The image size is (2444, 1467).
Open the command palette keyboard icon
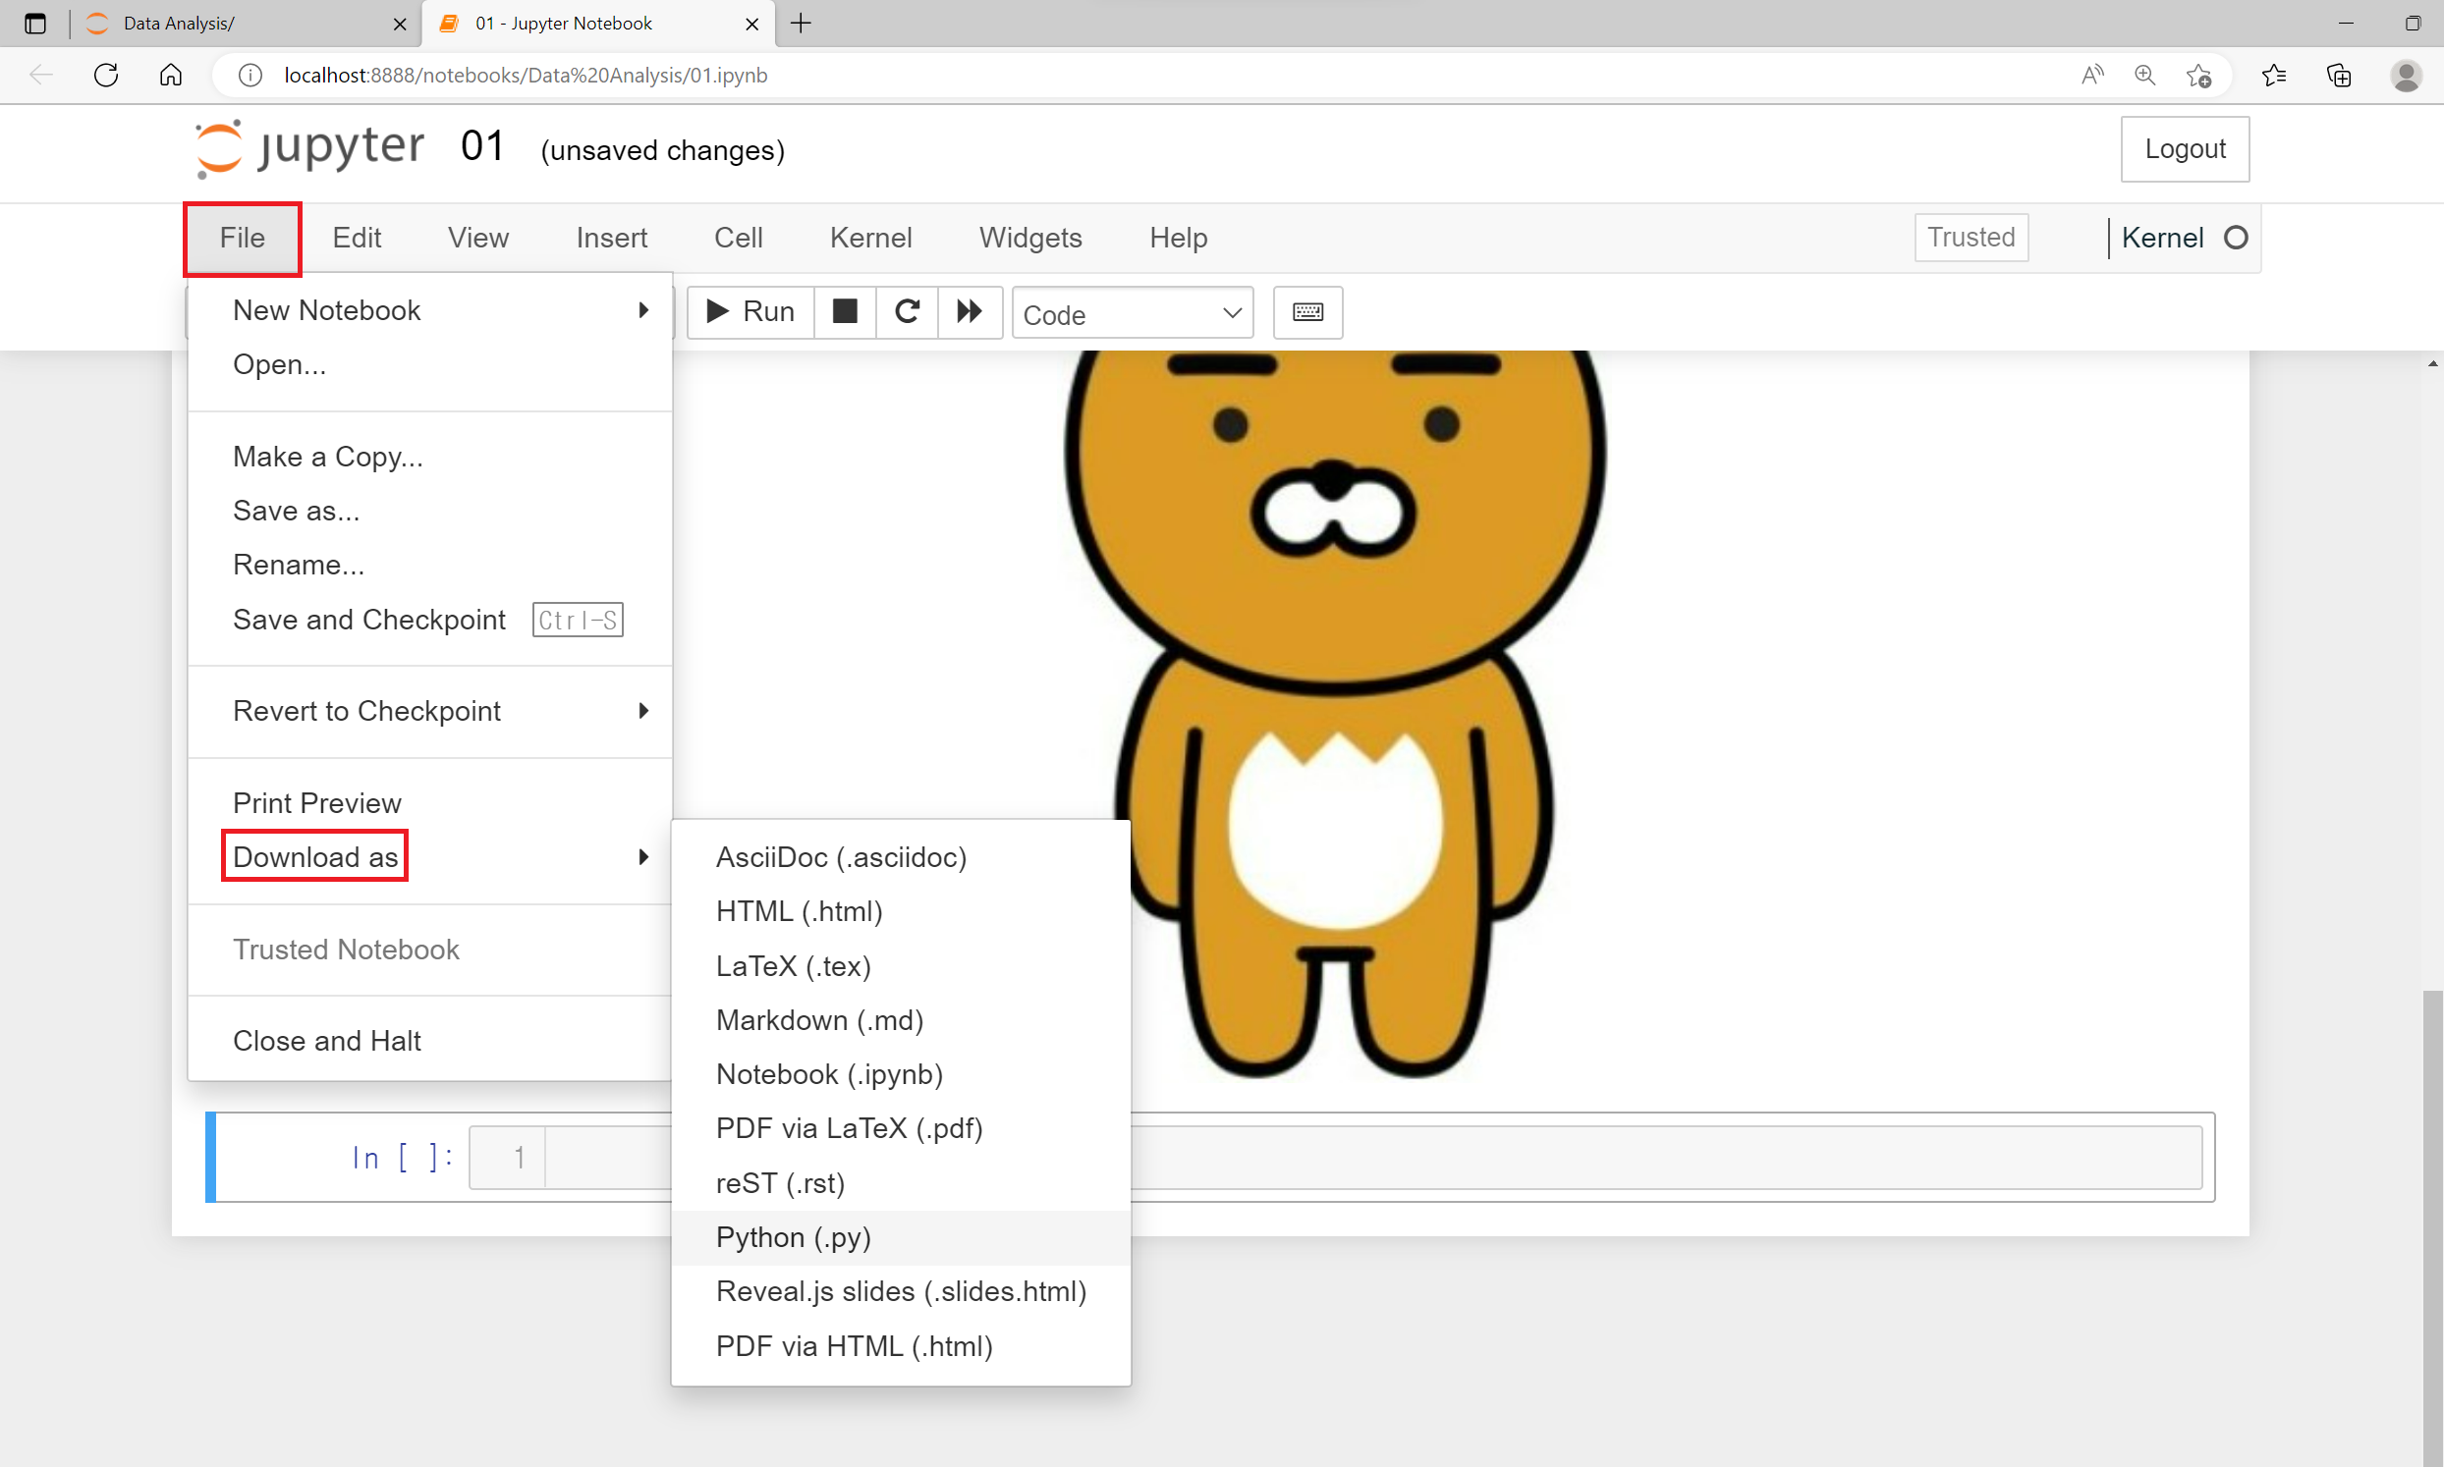1307,312
